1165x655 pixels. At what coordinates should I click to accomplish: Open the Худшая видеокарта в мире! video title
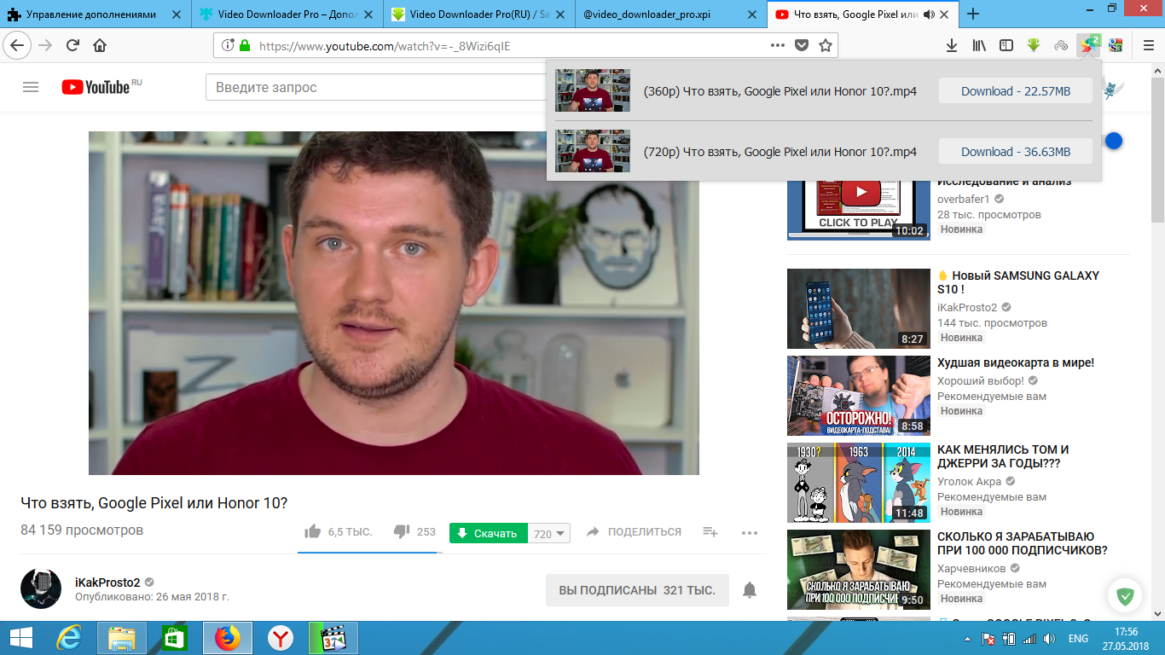point(1016,362)
